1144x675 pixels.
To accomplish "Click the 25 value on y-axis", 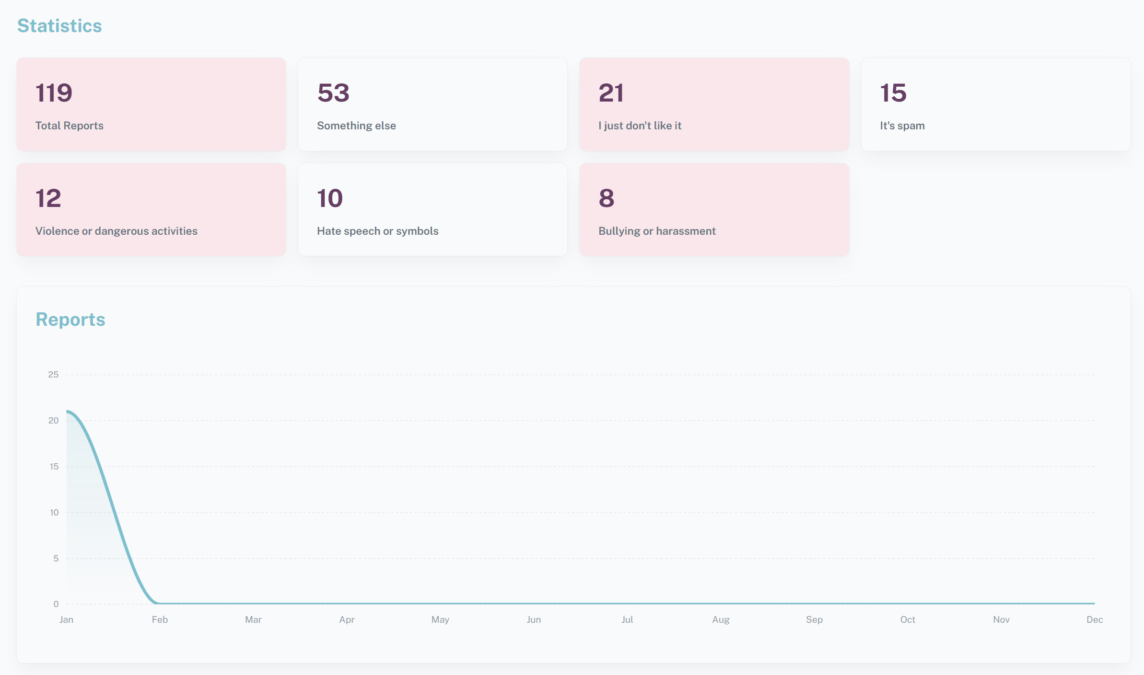I will (53, 375).
